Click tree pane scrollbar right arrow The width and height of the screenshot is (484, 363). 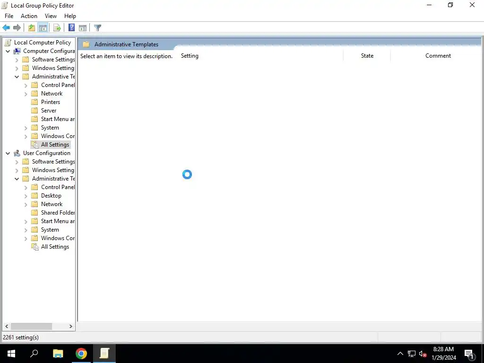pyautogui.click(x=71, y=326)
